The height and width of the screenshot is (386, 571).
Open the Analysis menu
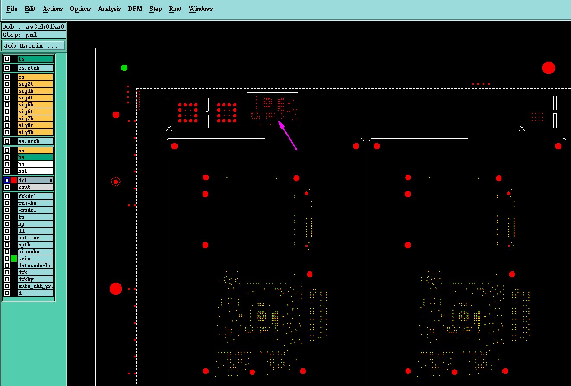click(x=109, y=9)
